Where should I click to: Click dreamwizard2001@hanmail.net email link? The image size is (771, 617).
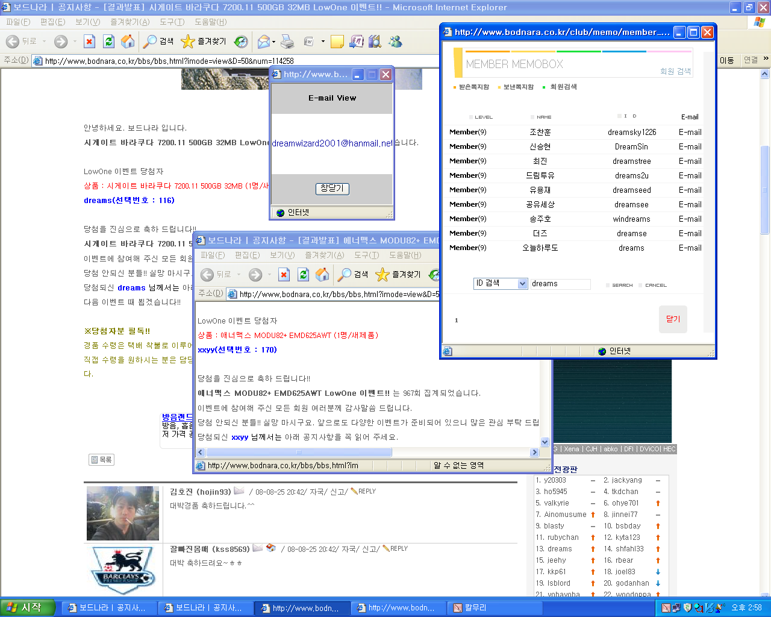point(332,143)
